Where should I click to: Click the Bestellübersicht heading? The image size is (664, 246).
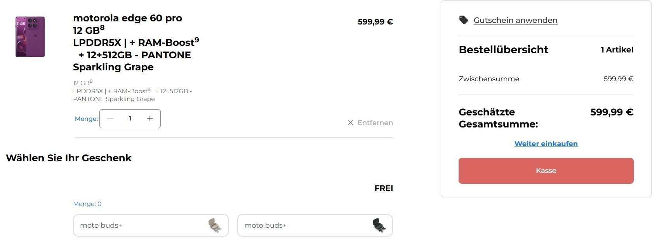pyautogui.click(x=503, y=50)
